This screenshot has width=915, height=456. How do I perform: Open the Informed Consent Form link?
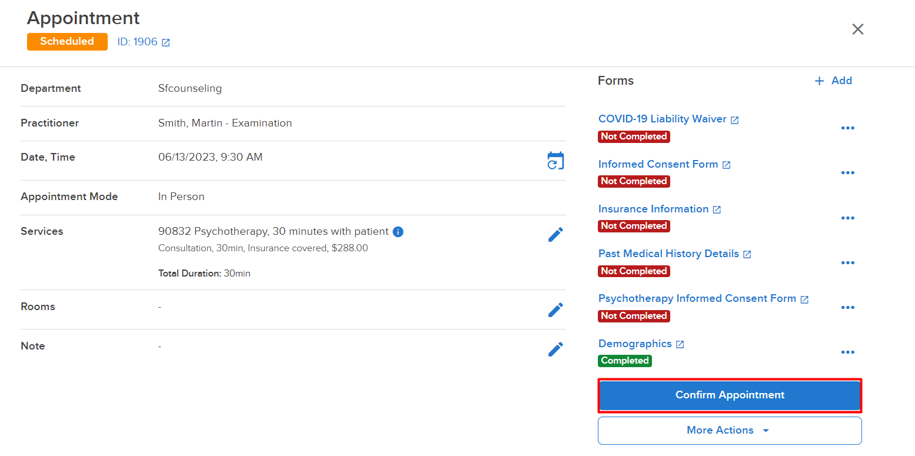[x=658, y=164]
